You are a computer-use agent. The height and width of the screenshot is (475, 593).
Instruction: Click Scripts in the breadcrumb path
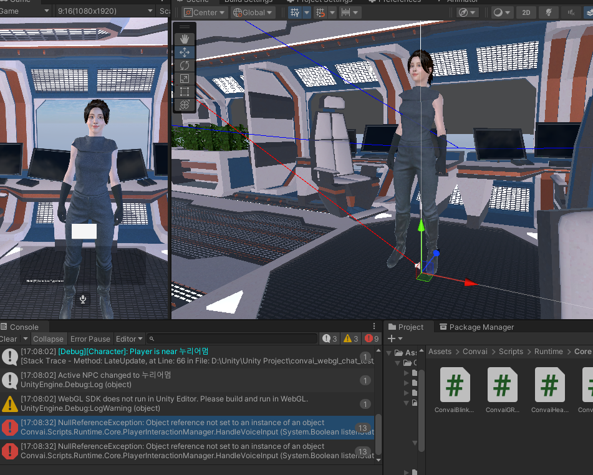[511, 352]
